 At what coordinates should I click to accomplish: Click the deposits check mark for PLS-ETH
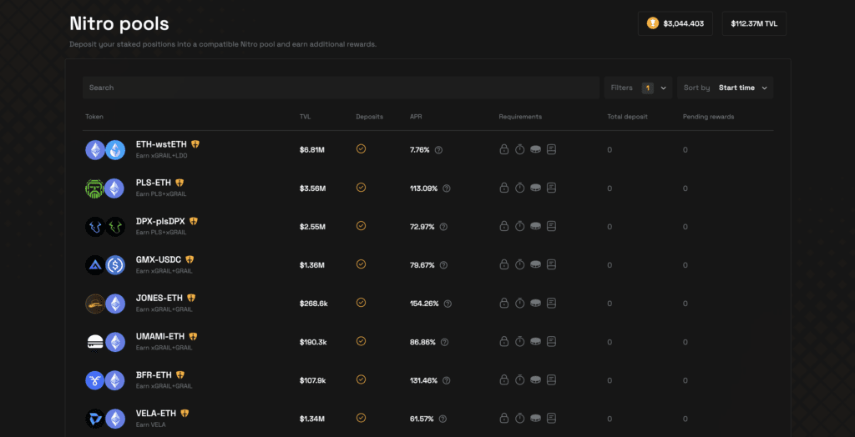(361, 187)
